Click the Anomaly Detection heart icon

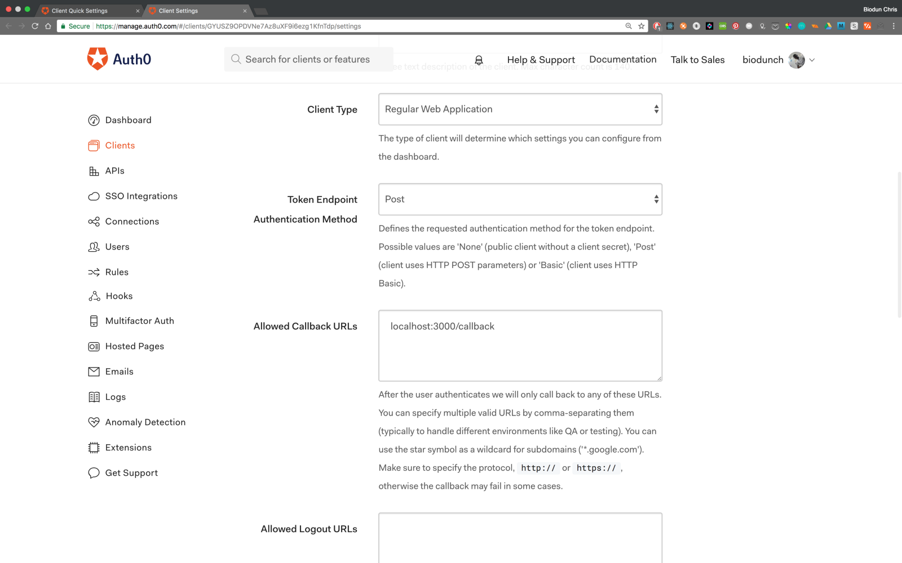click(x=94, y=422)
